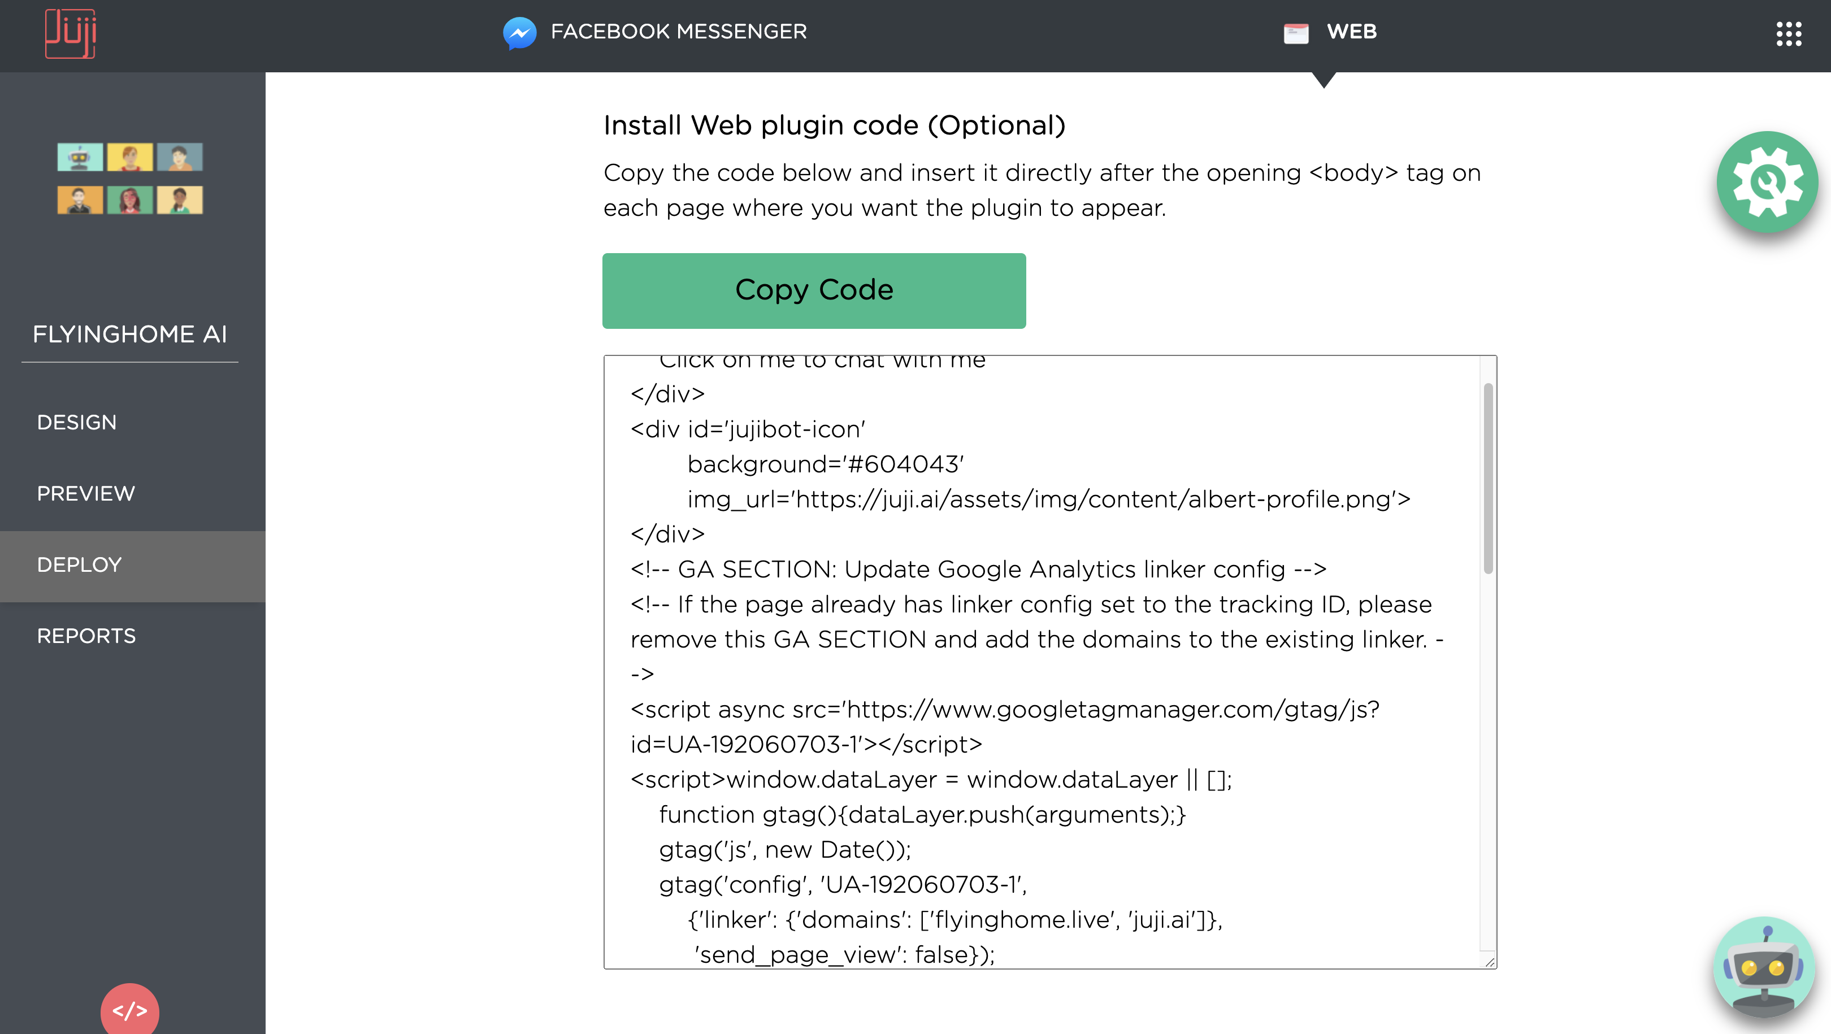Open the Design section
This screenshot has height=1034, width=1831.
coord(77,422)
